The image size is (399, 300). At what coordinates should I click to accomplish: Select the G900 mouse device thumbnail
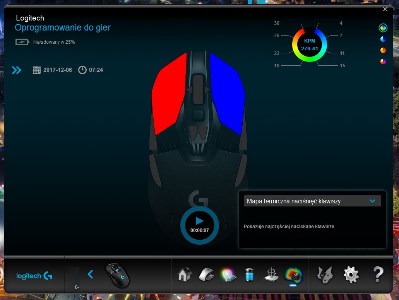(117, 275)
